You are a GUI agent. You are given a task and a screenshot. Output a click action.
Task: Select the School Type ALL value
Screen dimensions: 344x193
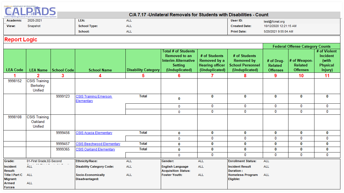coord(128,26)
